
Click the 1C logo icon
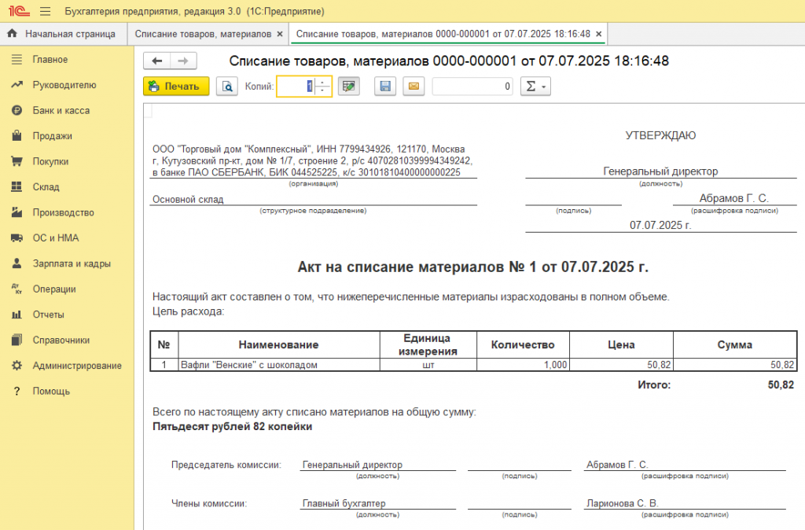tap(19, 11)
